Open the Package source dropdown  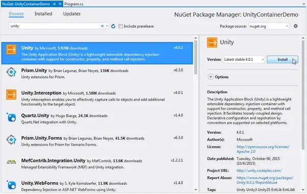coord(269,26)
